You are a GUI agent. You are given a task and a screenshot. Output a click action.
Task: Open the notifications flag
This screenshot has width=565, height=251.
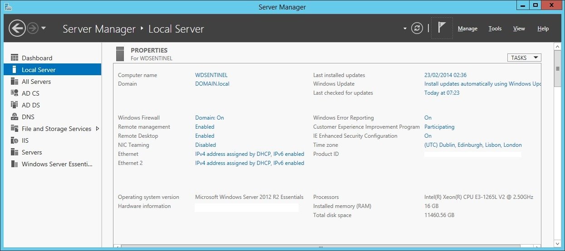click(442, 28)
